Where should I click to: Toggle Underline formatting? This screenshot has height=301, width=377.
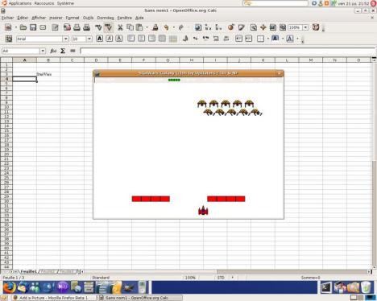pos(119,39)
